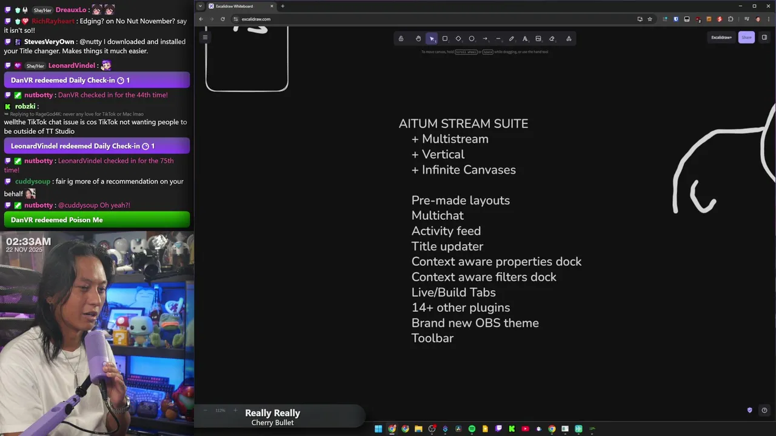
Task: Open File Explorer from the taskbar
Action: 419,429
